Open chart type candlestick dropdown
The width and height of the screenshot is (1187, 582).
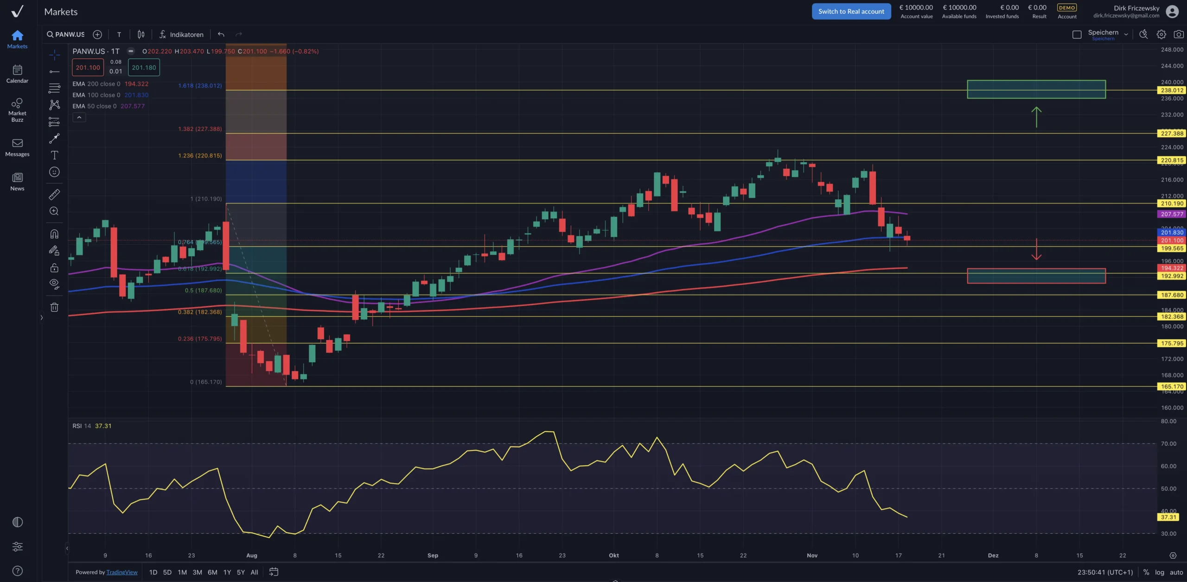(141, 34)
